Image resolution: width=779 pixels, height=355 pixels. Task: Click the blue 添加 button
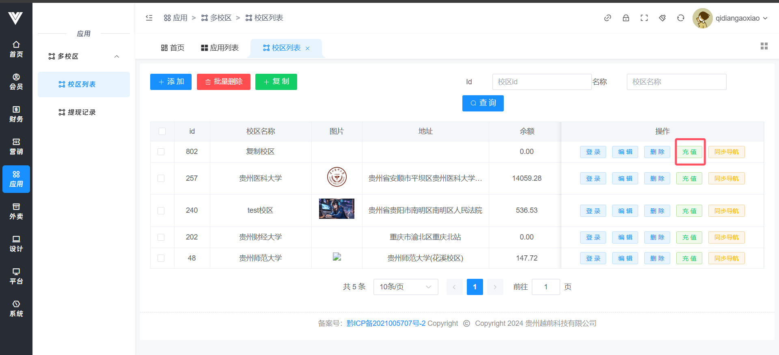point(170,82)
